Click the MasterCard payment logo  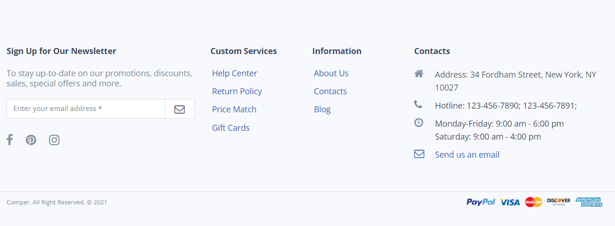point(534,202)
